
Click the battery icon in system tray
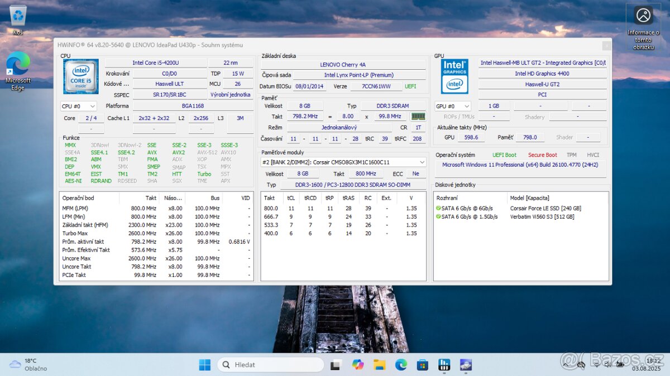(x=621, y=364)
